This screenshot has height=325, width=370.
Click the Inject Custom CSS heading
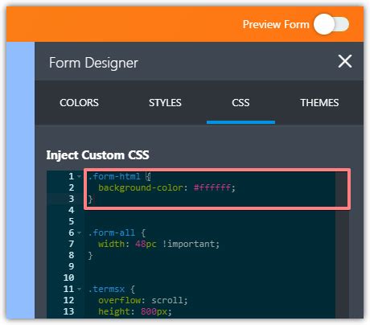97,155
